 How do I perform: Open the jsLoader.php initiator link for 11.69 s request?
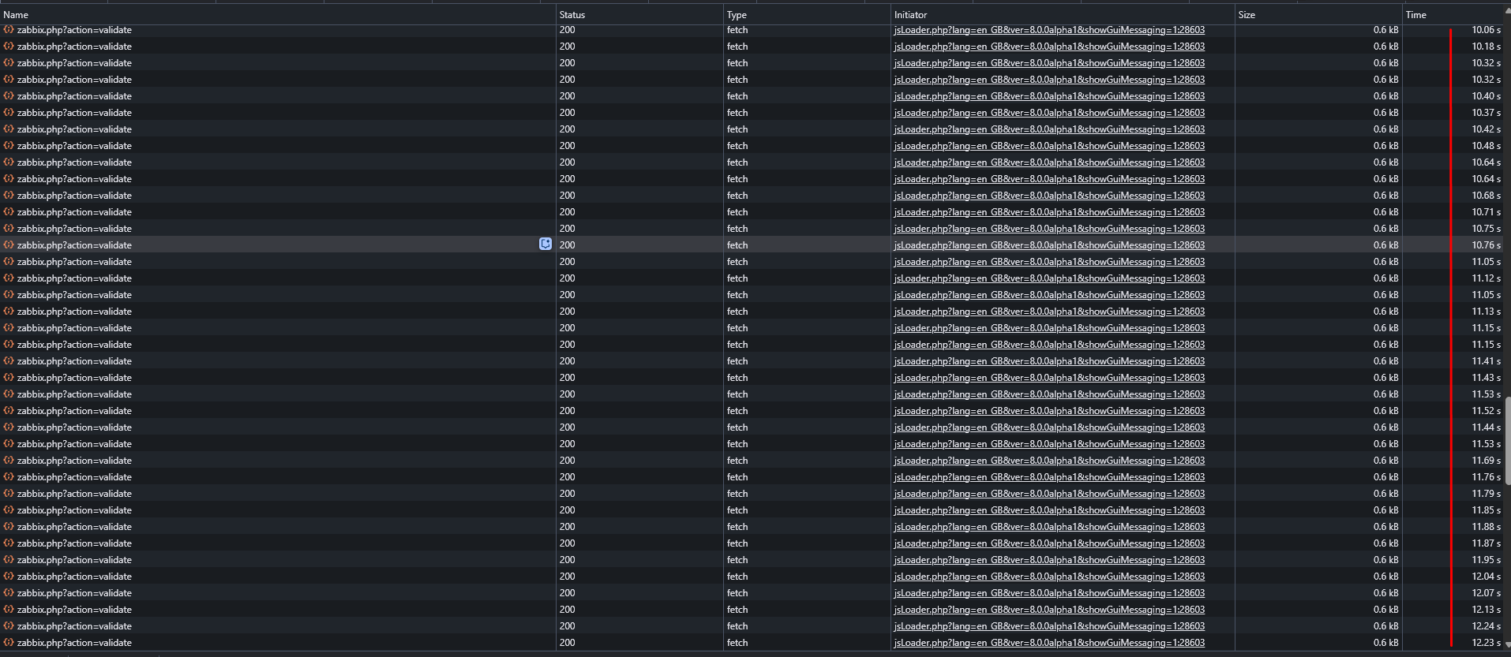point(1048,461)
